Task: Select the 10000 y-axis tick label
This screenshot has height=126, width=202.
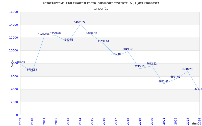Action: pos(14,51)
